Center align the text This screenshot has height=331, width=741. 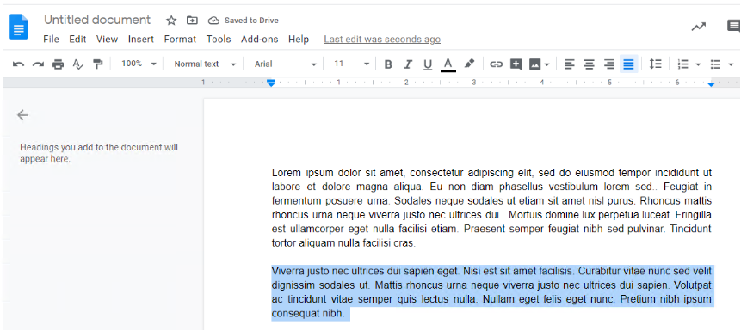click(589, 64)
